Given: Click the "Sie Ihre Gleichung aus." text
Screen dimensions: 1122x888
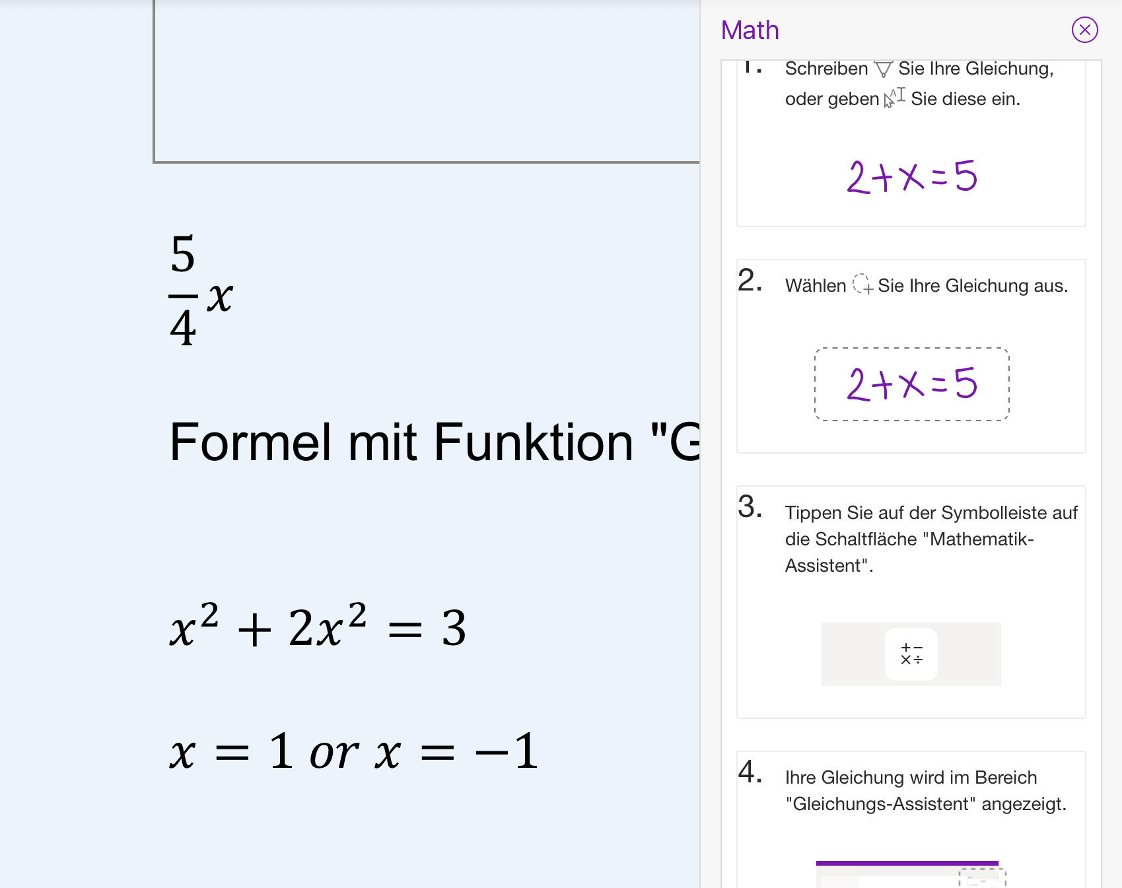Looking at the screenshot, I should (x=972, y=286).
